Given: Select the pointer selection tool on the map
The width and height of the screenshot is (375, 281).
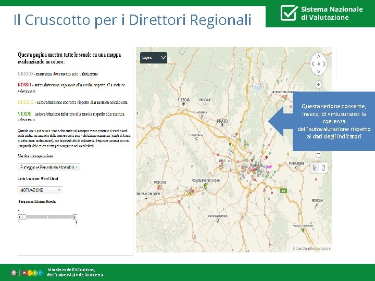Looking at the screenshot, I should [x=314, y=168].
